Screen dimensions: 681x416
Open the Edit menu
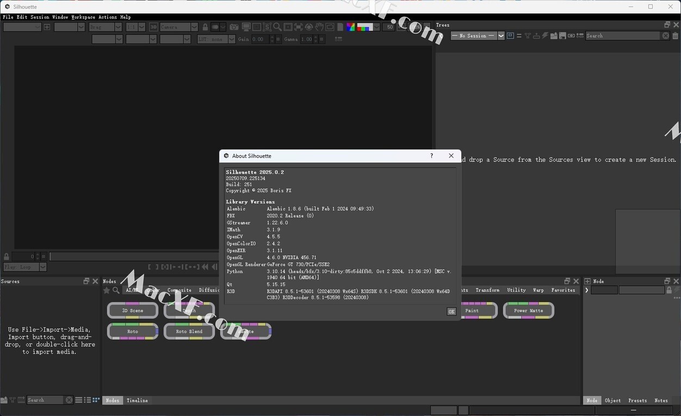point(22,17)
